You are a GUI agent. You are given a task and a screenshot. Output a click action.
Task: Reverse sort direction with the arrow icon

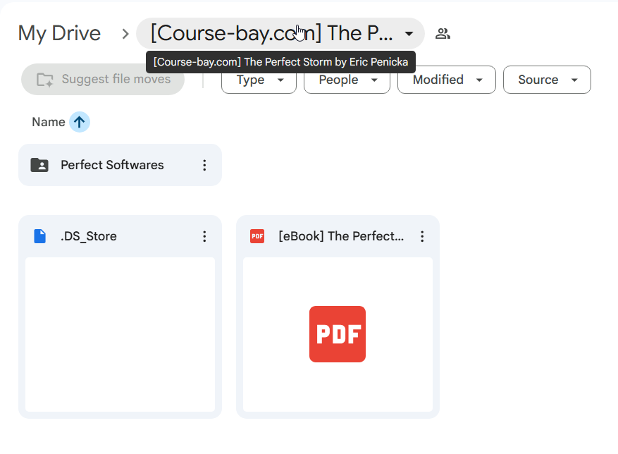[79, 122]
